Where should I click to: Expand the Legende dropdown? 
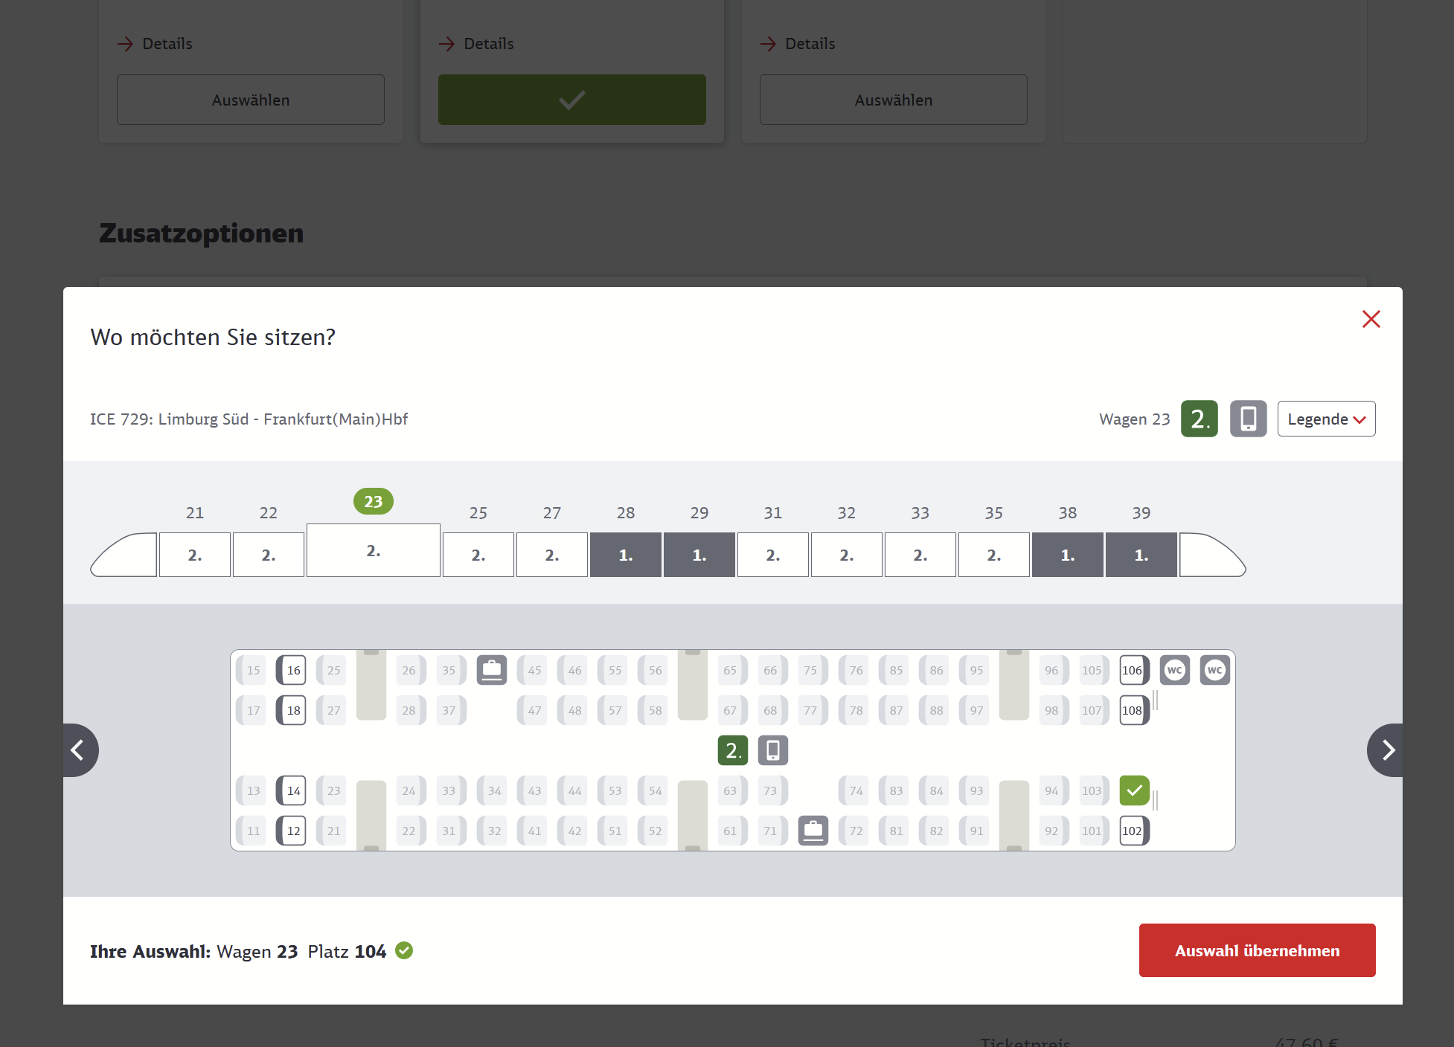(1326, 419)
